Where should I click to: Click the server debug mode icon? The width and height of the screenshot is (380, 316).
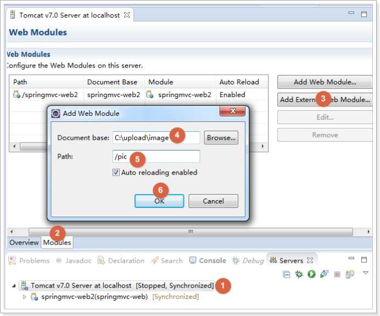(x=299, y=274)
